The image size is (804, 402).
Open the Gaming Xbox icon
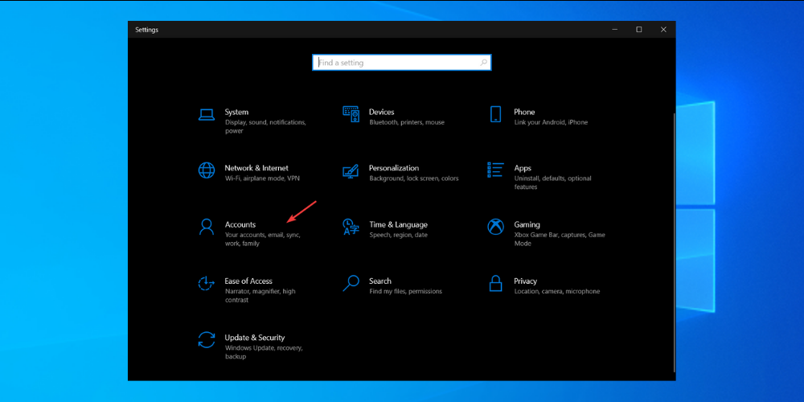click(495, 227)
